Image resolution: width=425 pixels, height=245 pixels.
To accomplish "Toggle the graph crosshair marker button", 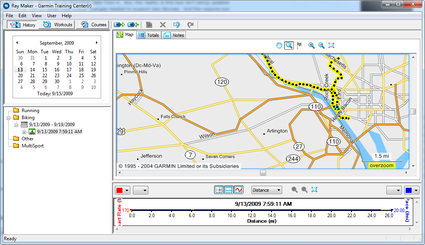I will pos(219,190).
